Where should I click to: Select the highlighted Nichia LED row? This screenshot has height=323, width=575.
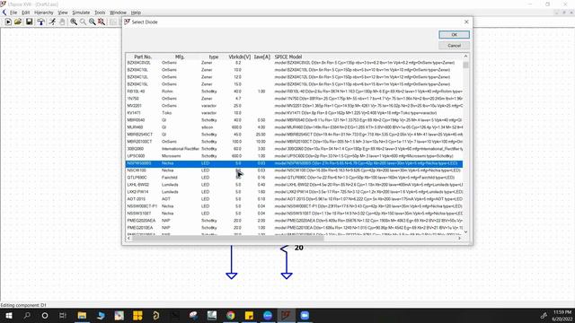294,163
